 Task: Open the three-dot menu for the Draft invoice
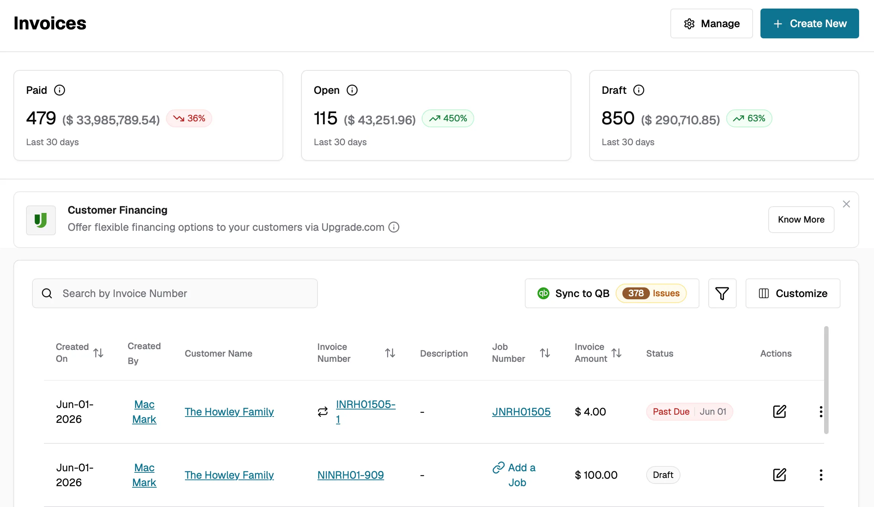(x=821, y=475)
